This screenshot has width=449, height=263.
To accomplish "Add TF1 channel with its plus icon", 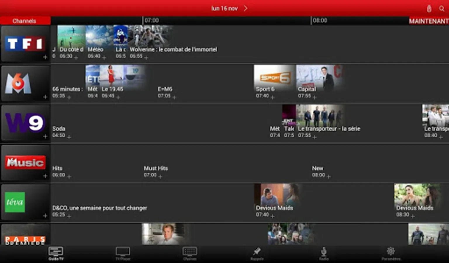I will [x=45, y=57].
